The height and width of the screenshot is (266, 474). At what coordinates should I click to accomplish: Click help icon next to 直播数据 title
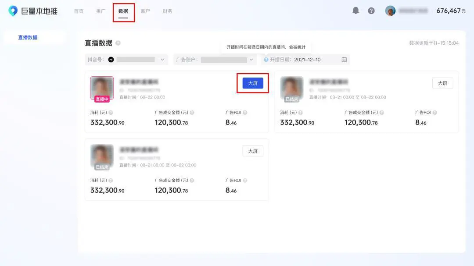click(118, 43)
